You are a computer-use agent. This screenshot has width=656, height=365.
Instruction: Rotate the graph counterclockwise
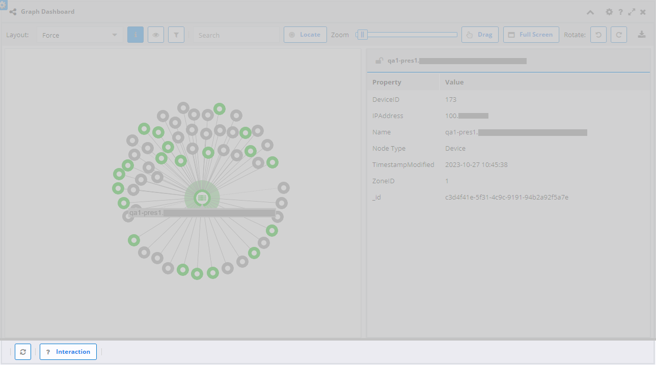click(598, 34)
